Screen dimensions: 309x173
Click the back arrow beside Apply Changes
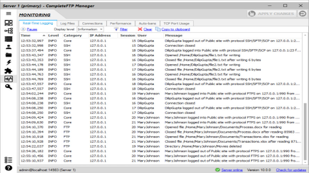pyautogui.click(x=302, y=14)
